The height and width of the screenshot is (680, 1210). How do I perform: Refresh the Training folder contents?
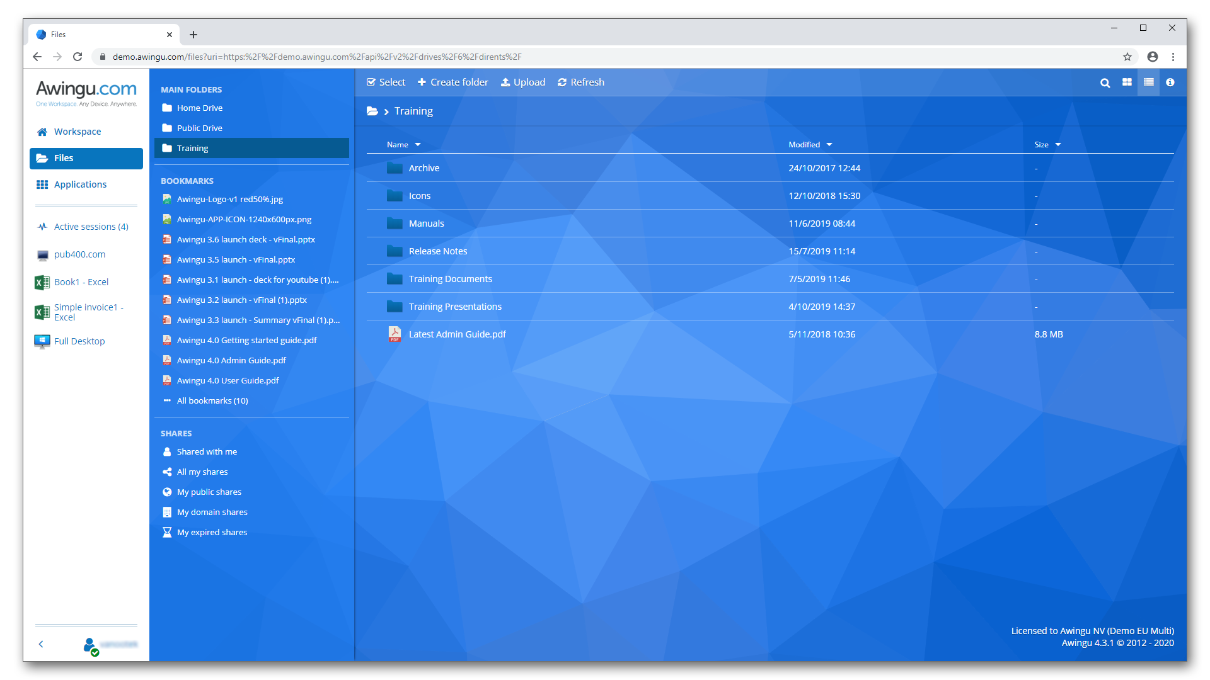pos(580,82)
